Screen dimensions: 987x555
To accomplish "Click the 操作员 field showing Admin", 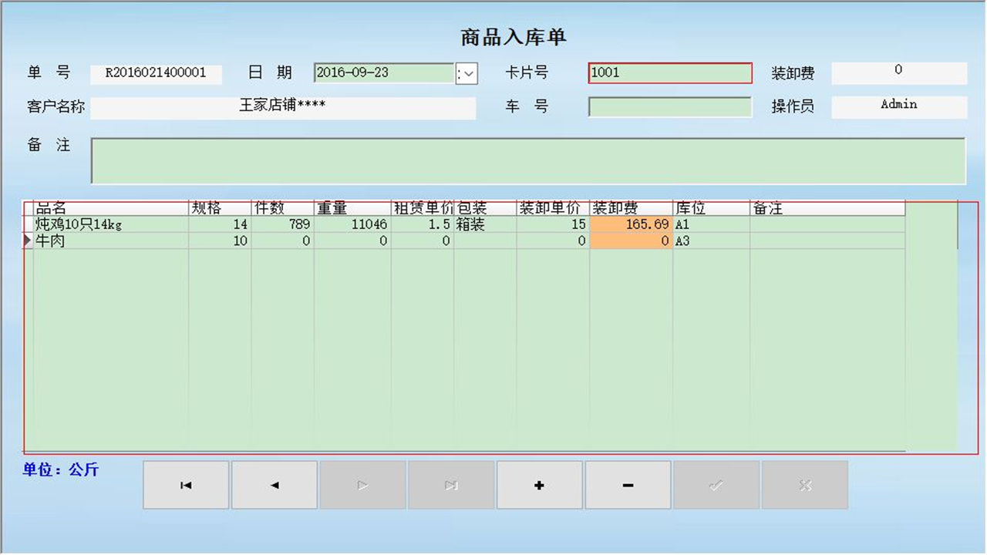I will (x=898, y=105).
